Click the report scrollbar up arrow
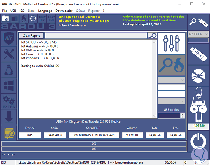210x166 pixels. coord(154,42)
